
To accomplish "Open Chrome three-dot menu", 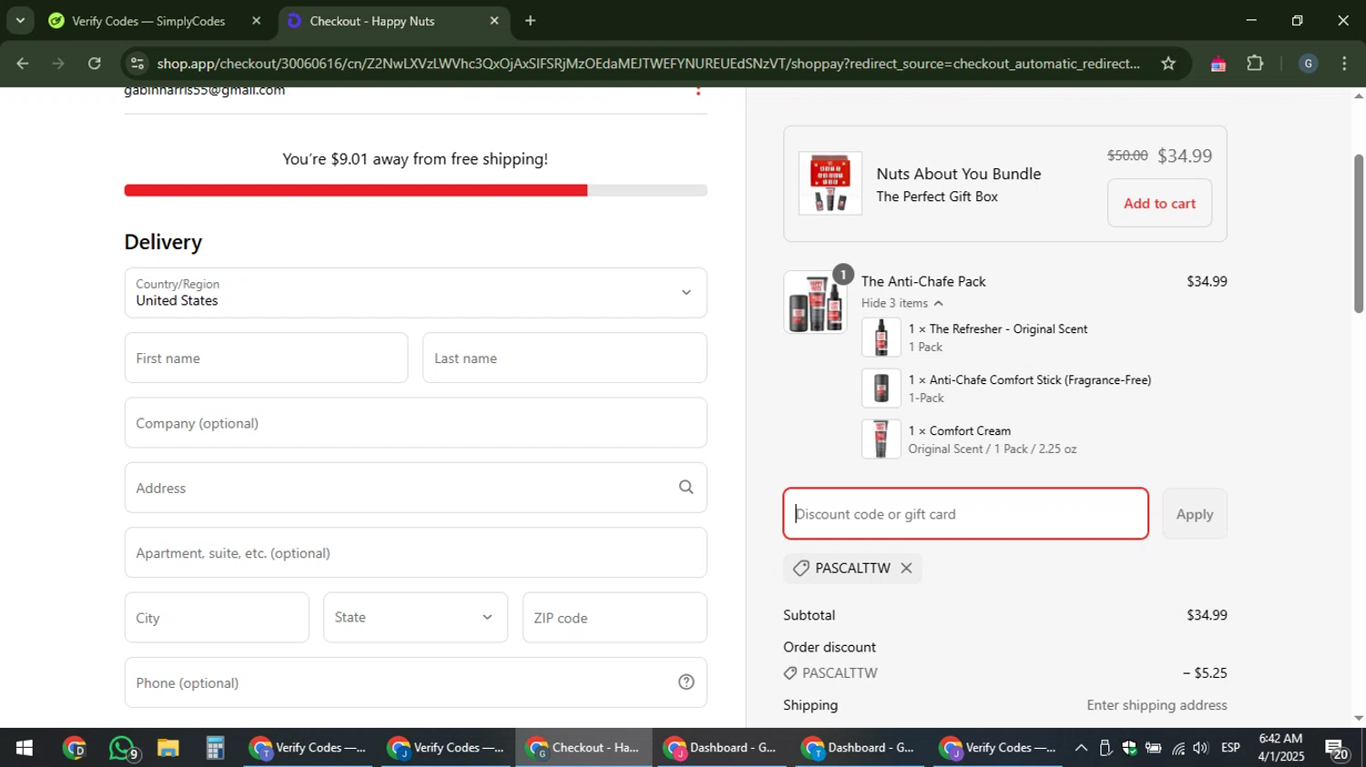I will click(1344, 64).
